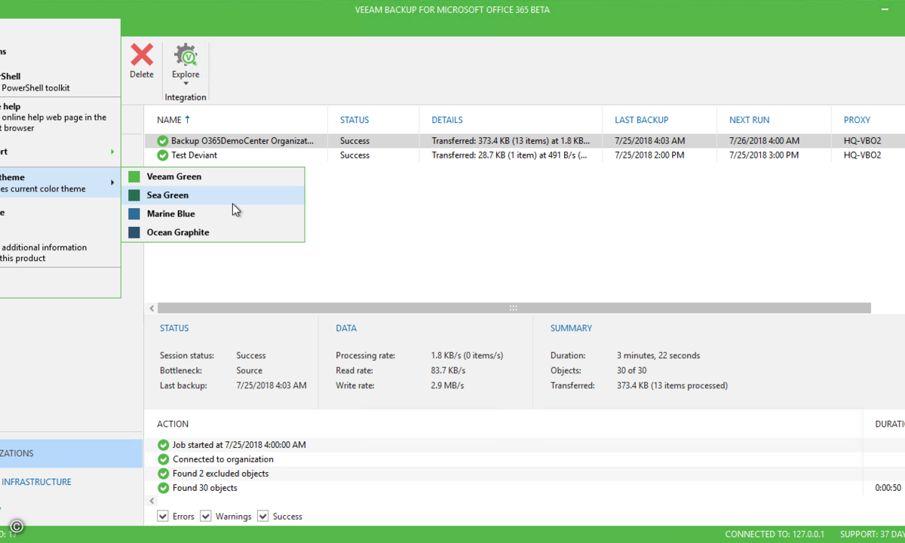Toggle the Success filter checkbox
The height and width of the screenshot is (543, 905).
point(262,517)
